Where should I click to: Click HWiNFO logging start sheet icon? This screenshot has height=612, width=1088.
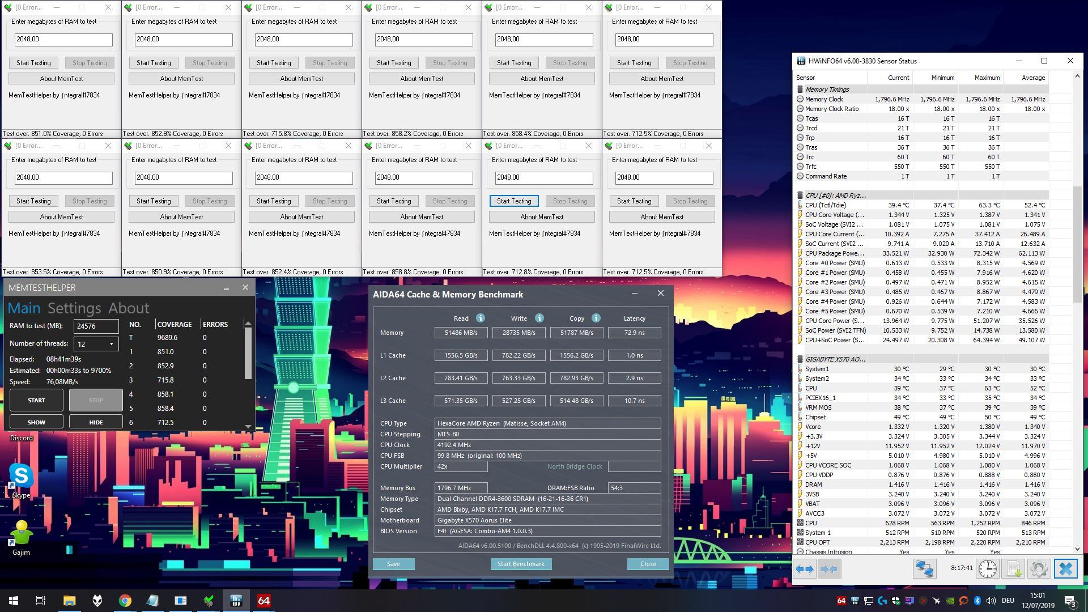[1013, 569]
